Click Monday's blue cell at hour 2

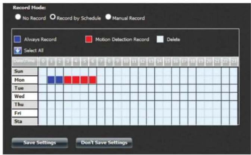pos(59,80)
